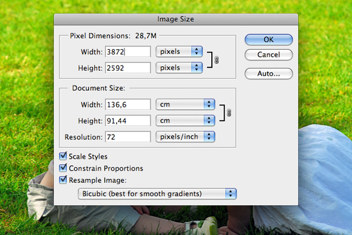The height and width of the screenshot is (235, 352).
Task: Select the document Height field 91,44
Action: (128, 121)
